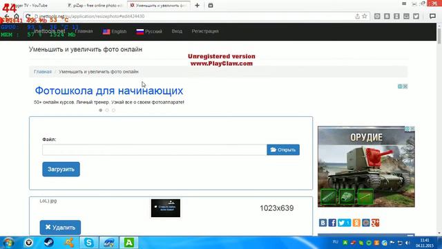This screenshot has height=249, width=442.
Task: Click the 1023x639 image size text
Action: (276, 208)
